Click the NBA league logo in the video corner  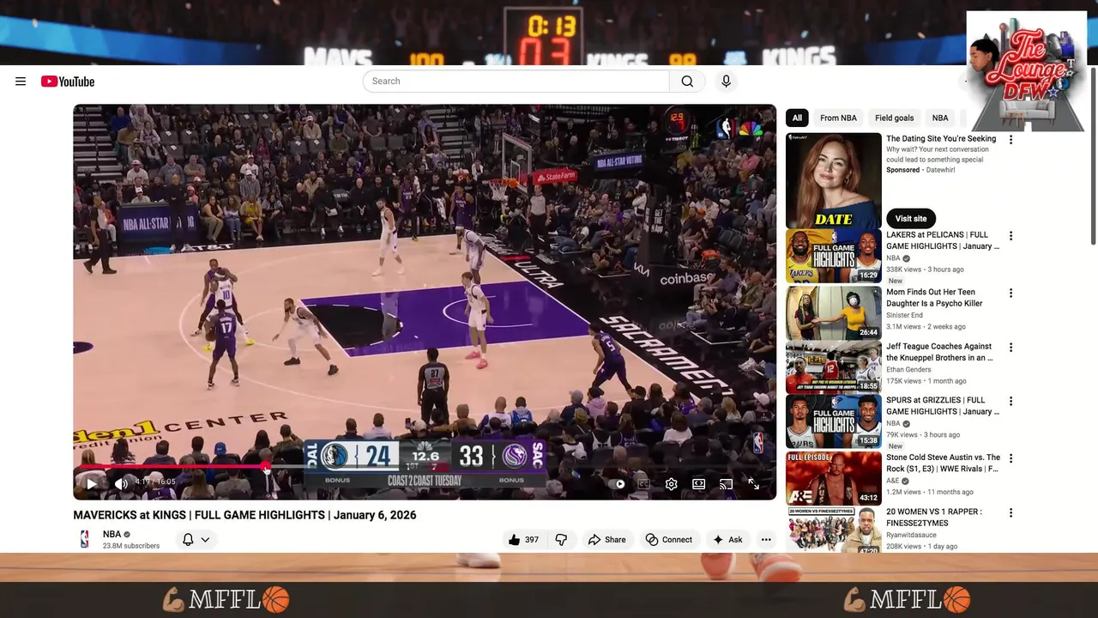click(758, 443)
